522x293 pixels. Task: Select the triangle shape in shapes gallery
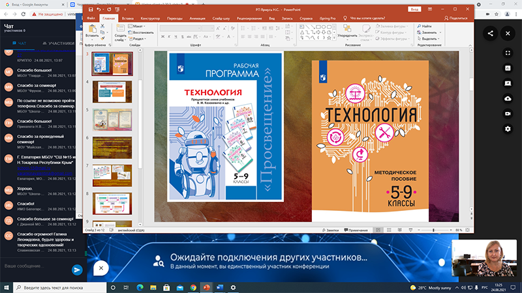click(x=302, y=32)
